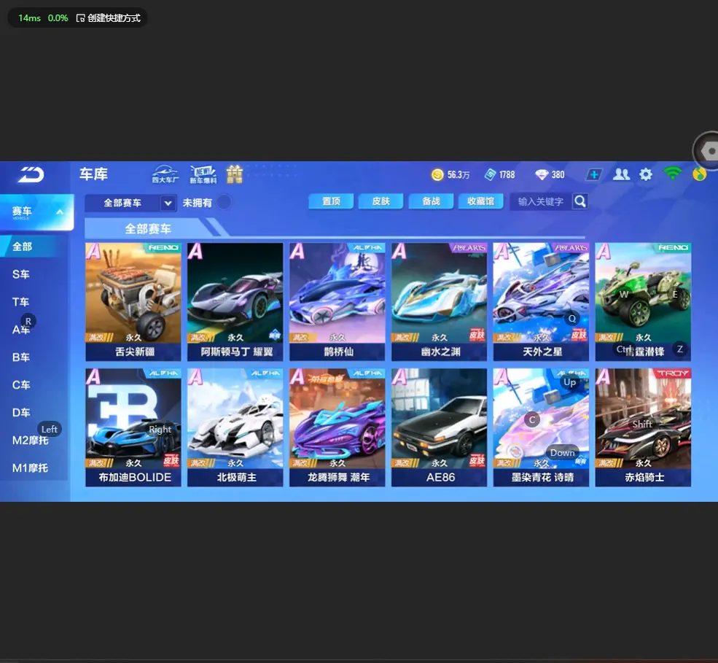Image resolution: width=718 pixels, height=663 pixels.
Task: Click the 车库 garage title
Action: coord(93,174)
